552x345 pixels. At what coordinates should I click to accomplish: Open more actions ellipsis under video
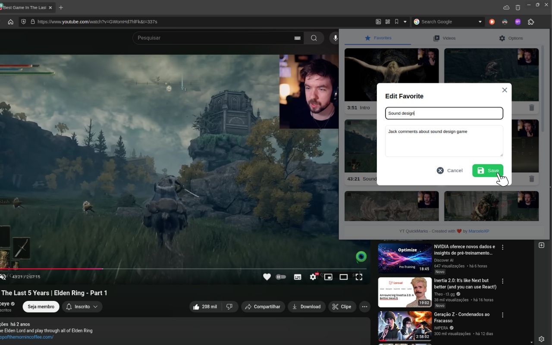pos(365,307)
